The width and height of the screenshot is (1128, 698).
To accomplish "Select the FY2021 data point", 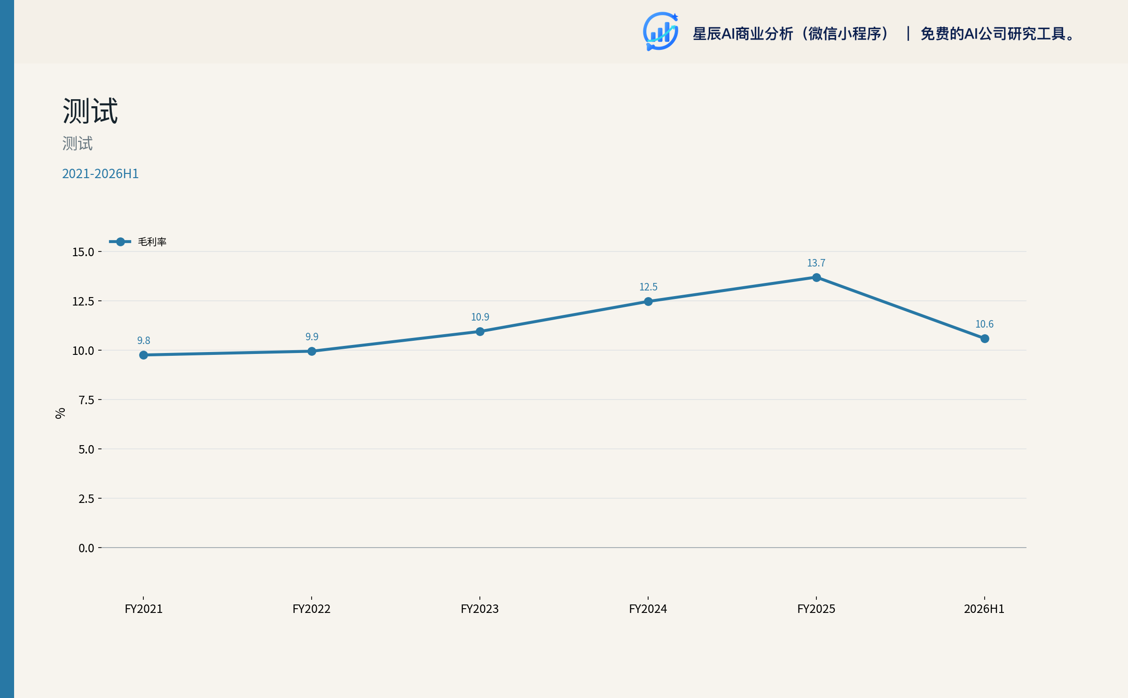I will [143, 355].
